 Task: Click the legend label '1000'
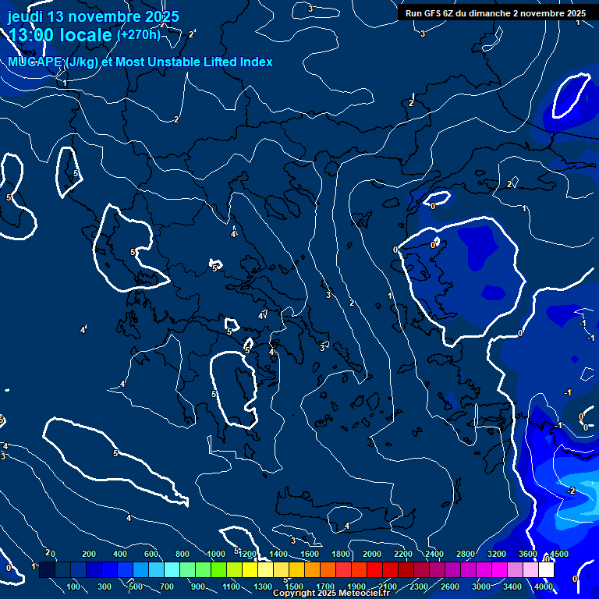coord(216,554)
